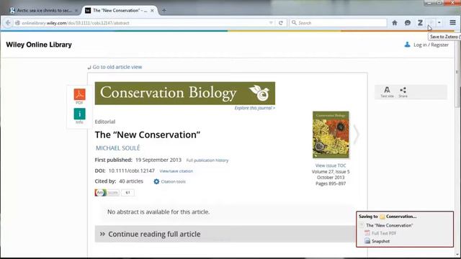Open the Zotero pane with the Z icon
461x259 pixels.
point(420,22)
